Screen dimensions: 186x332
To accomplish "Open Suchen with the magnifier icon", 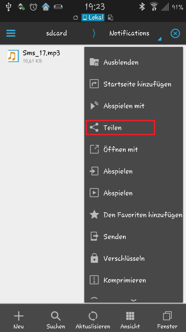I will (x=56, y=320).
